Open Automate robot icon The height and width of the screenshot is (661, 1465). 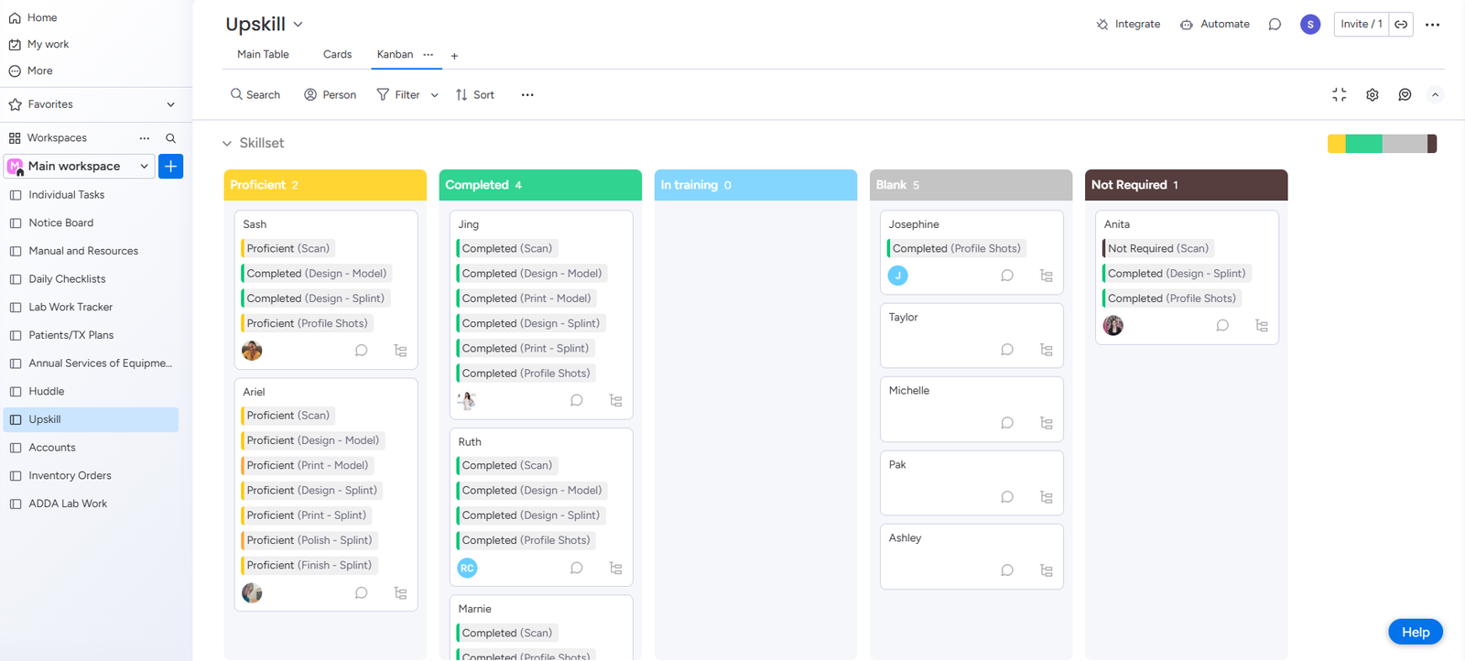1187,25
